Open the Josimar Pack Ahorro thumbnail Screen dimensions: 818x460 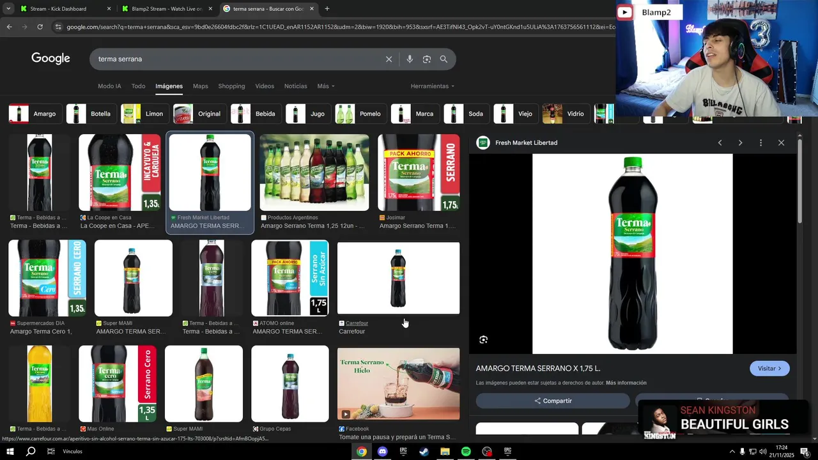(x=419, y=172)
